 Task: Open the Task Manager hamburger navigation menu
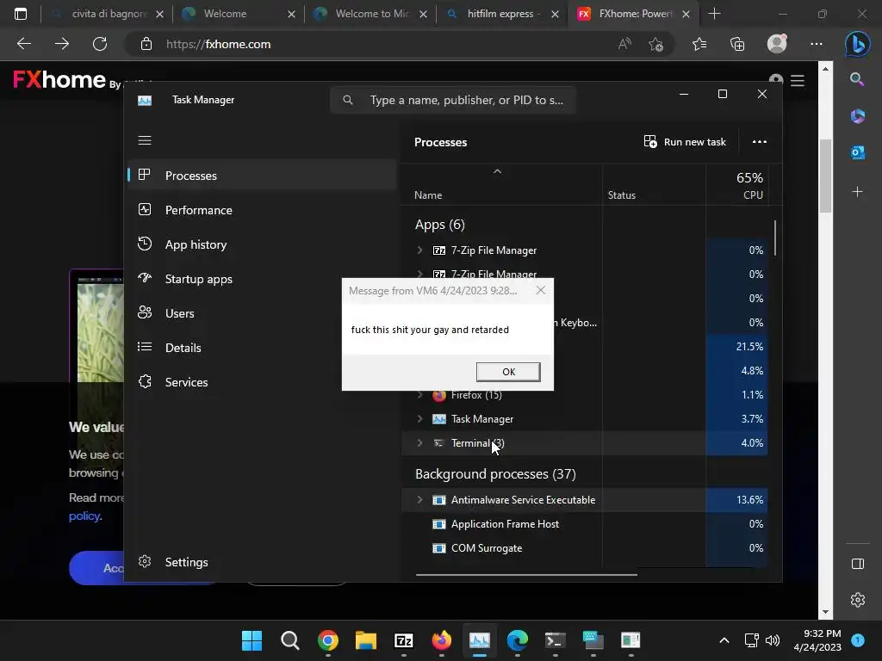coord(145,140)
